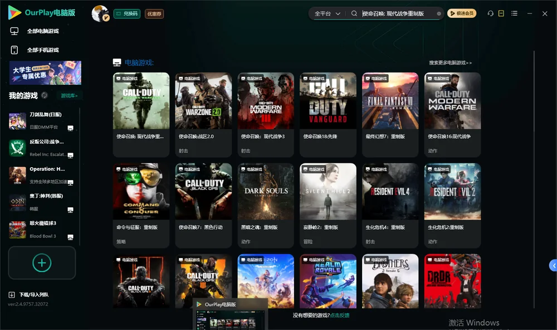
Task: Open the 极速会员 membership button
Action: [462, 13]
